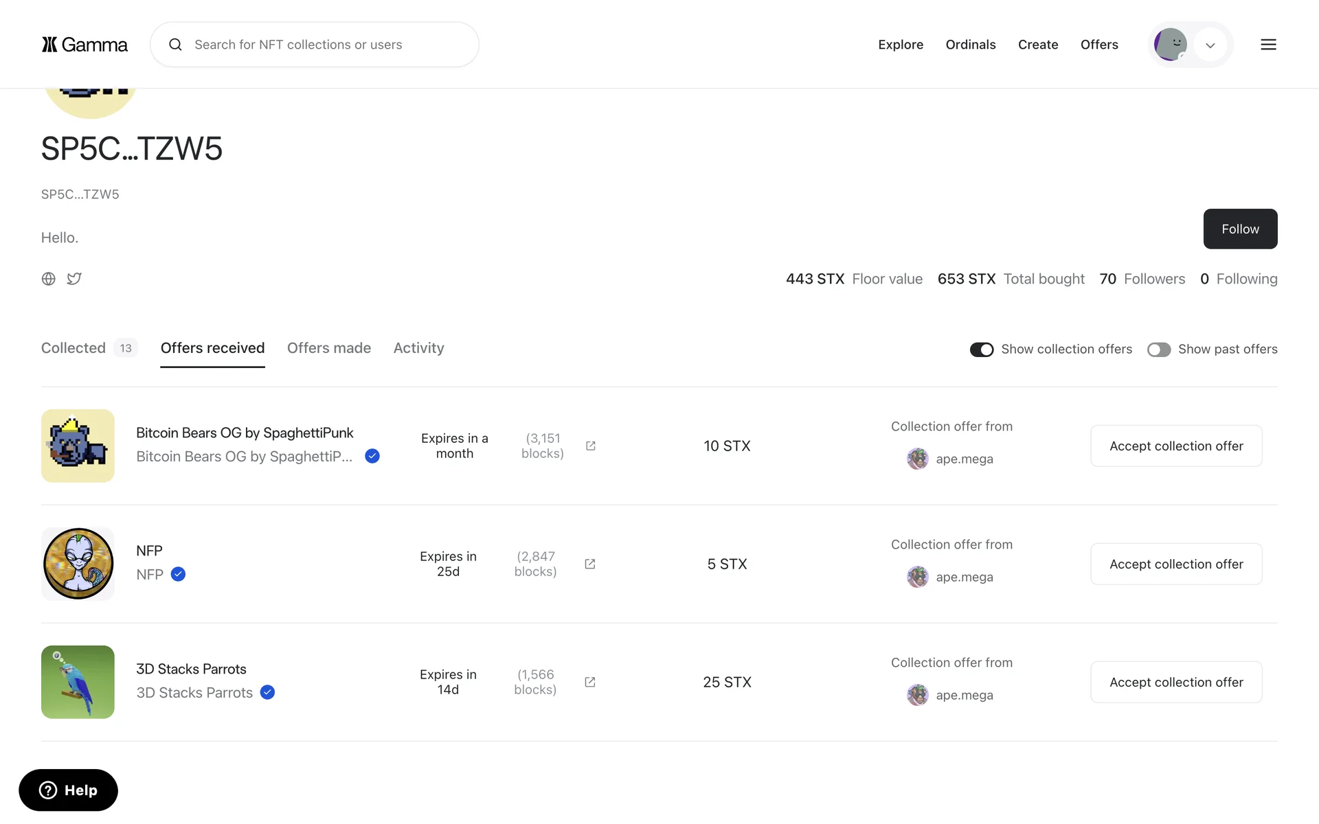Open the profile's Twitter icon
1319x824 pixels.
point(74,279)
